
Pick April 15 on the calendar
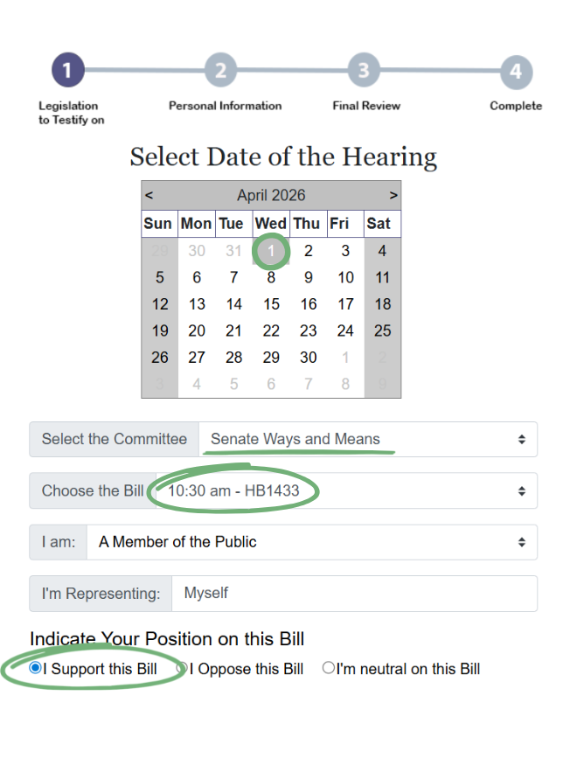272,304
